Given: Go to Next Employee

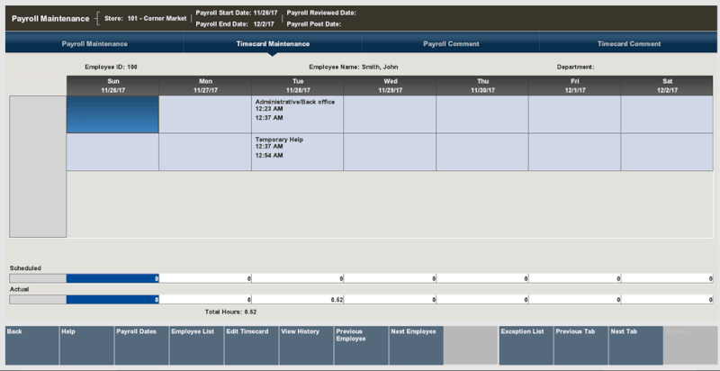Looking at the screenshot, I should pyautogui.click(x=416, y=345).
